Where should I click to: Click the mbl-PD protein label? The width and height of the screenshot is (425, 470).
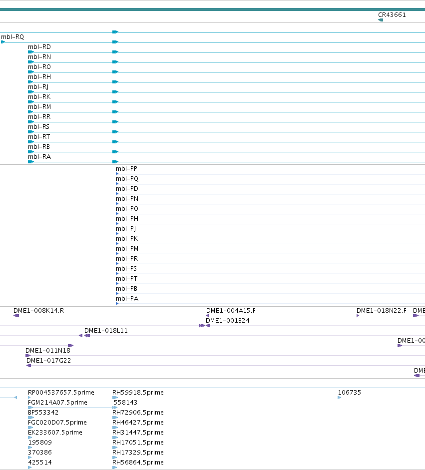127,189
